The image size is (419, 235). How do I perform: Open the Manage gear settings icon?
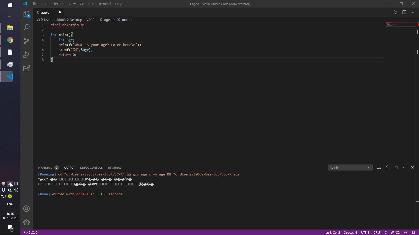coord(26,222)
